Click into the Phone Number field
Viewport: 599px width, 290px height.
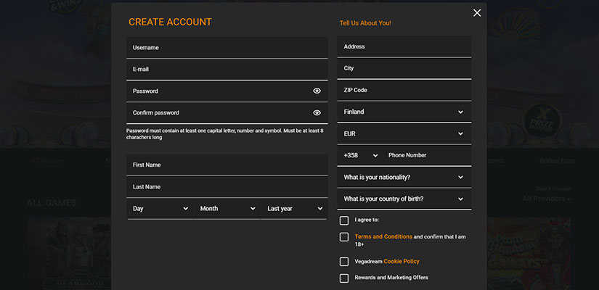point(427,155)
